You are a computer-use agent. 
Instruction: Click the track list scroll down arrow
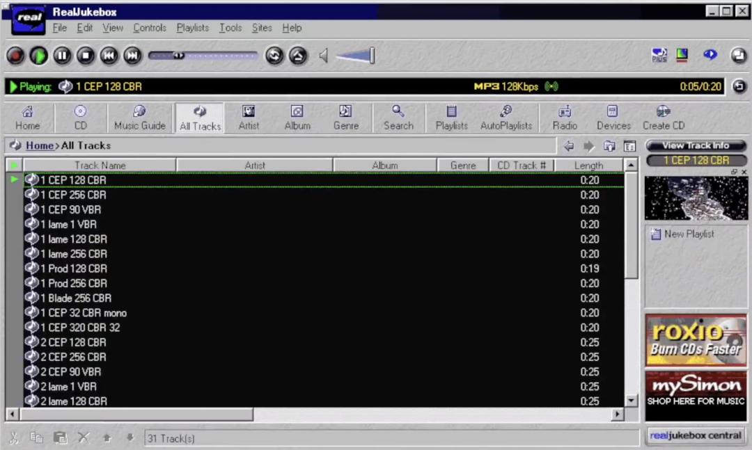click(631, 400)
